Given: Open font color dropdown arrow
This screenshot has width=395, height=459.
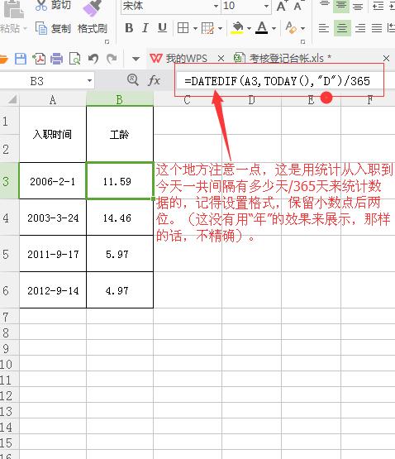Looking at the screenshot, I should (x=274, y=28).
